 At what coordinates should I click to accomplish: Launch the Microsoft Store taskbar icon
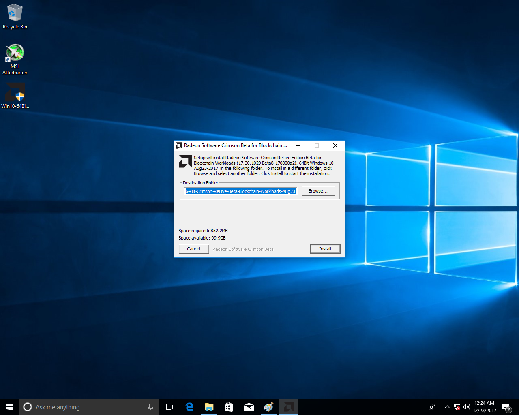click(229, 407)
